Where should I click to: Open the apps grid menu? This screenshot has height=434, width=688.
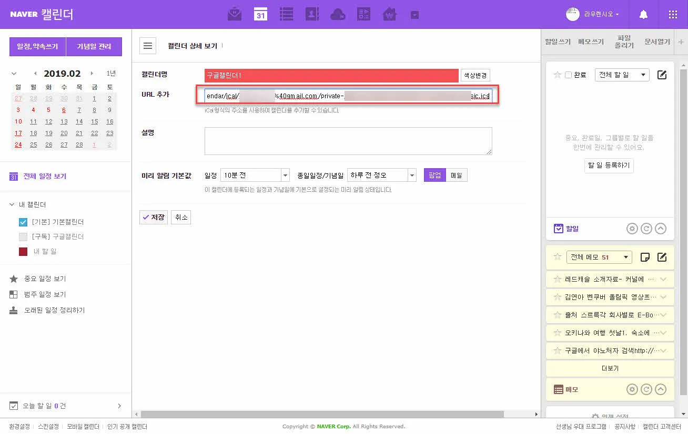tap(673, 15)
